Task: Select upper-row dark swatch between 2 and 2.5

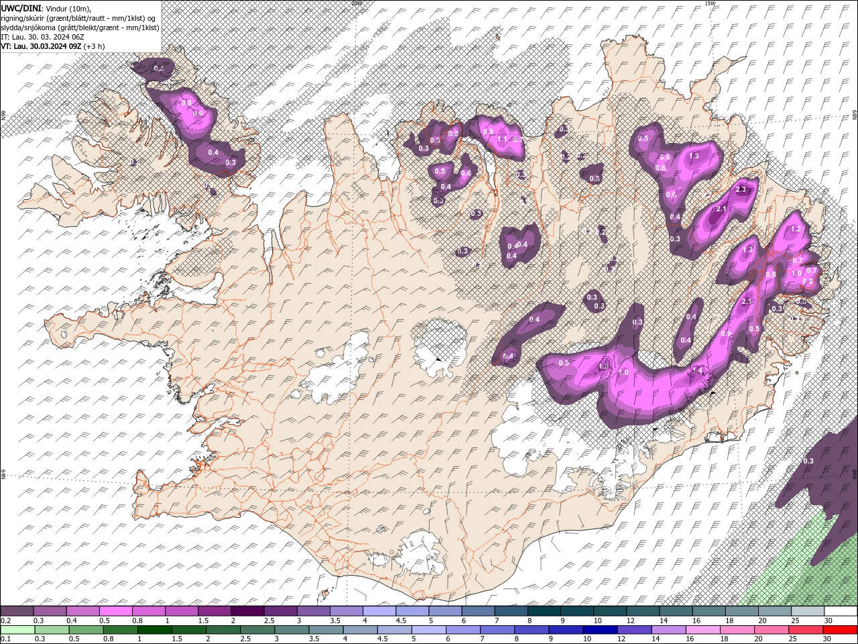Action: (247, 611)
